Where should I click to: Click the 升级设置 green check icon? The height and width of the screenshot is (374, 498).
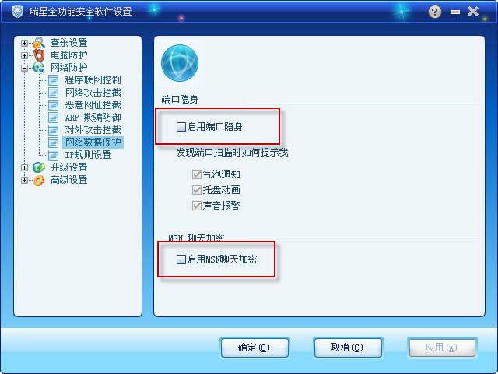(x=39, y=168)
